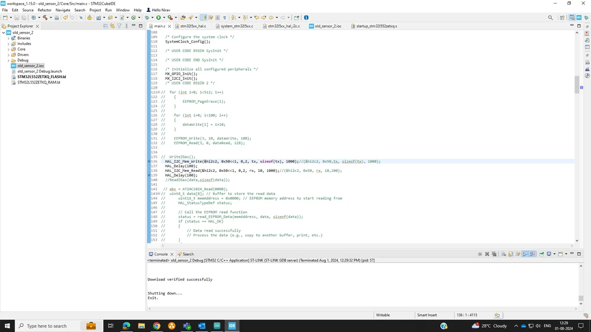Toggle console Scroll Lock

(x=511, y=254)
